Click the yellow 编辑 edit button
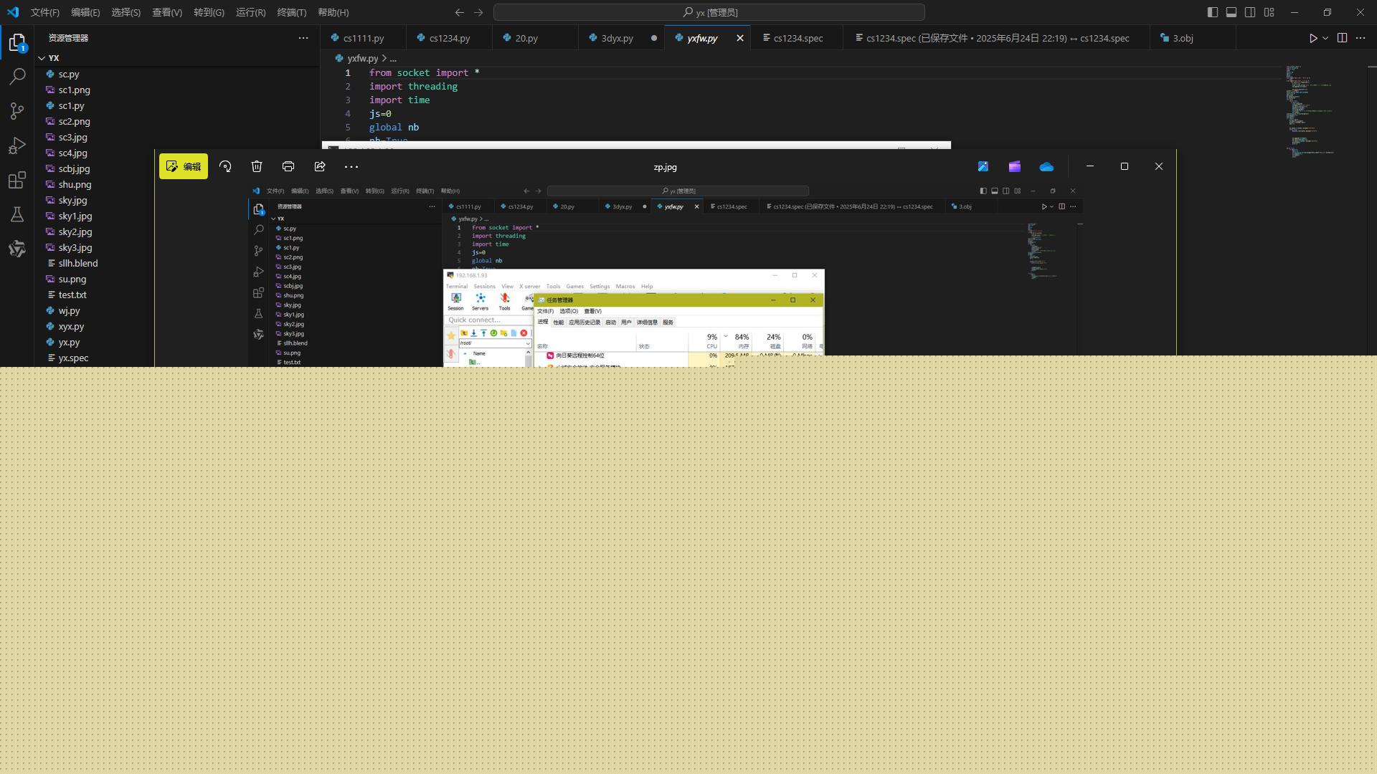The height and width of the screenshot is (774, 1377). [x=184, y=166]
